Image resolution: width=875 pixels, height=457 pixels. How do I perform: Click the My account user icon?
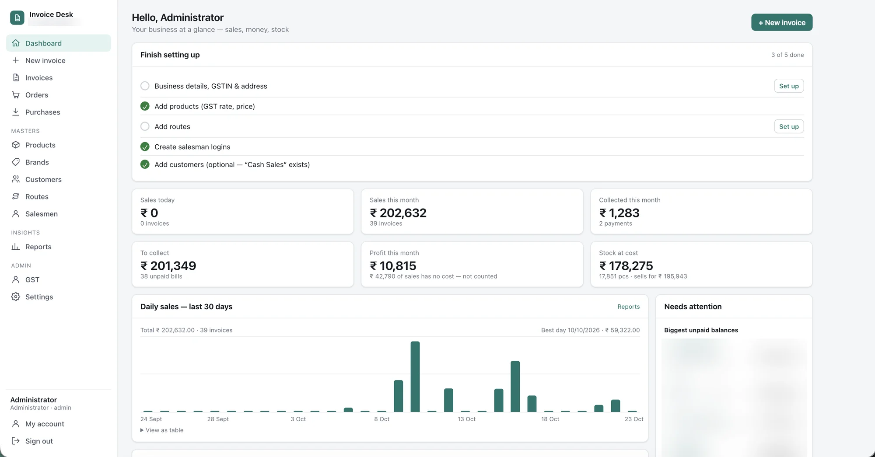coord(16,424)
